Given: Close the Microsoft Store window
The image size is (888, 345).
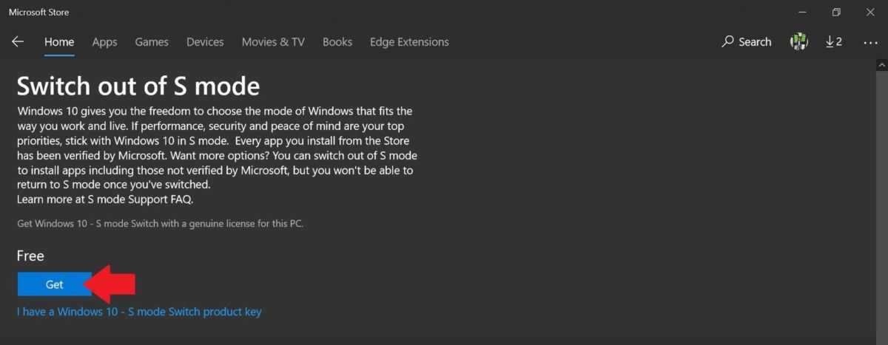Looking at the screenshot, I should pyautogui.click(x=870, y=12).
